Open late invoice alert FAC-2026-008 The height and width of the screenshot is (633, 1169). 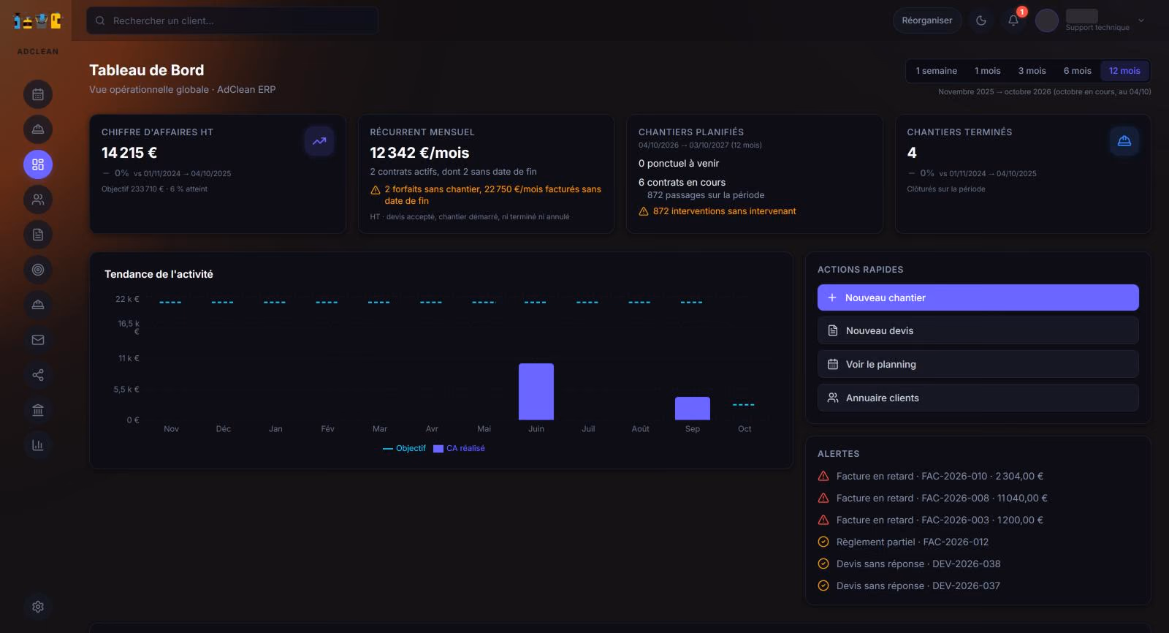click(978, 498)
